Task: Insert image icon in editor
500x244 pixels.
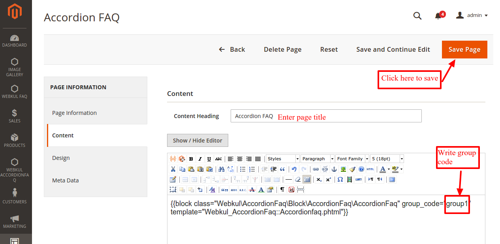Action: click(343, 169)
